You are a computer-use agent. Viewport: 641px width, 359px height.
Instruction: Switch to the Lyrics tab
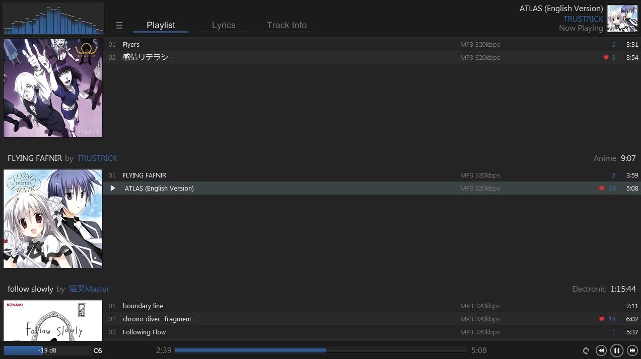coord(224,25)
